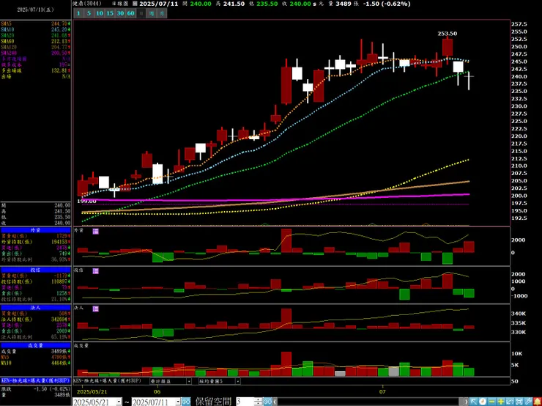Click the yellow minus zoom-out icon
Screen dimensions: 542x406
491,402
